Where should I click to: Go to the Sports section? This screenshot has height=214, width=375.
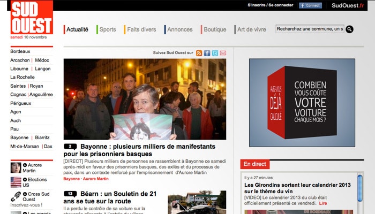coord(107,29)
